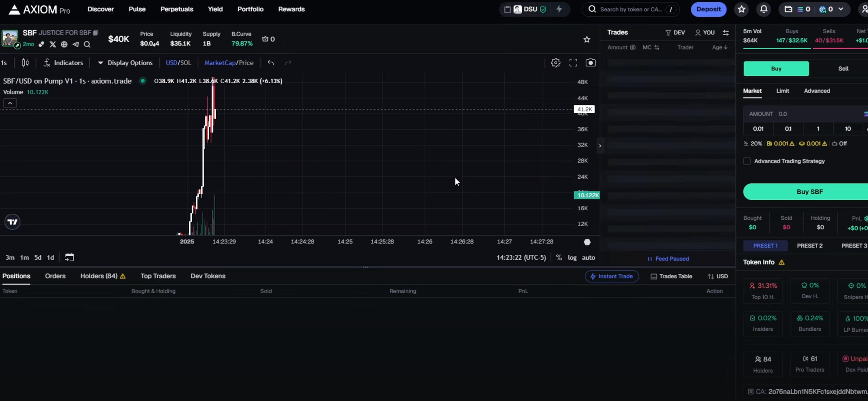Open chart settings gear icon
Screen dimensions: 868x401
coord(556,62)
